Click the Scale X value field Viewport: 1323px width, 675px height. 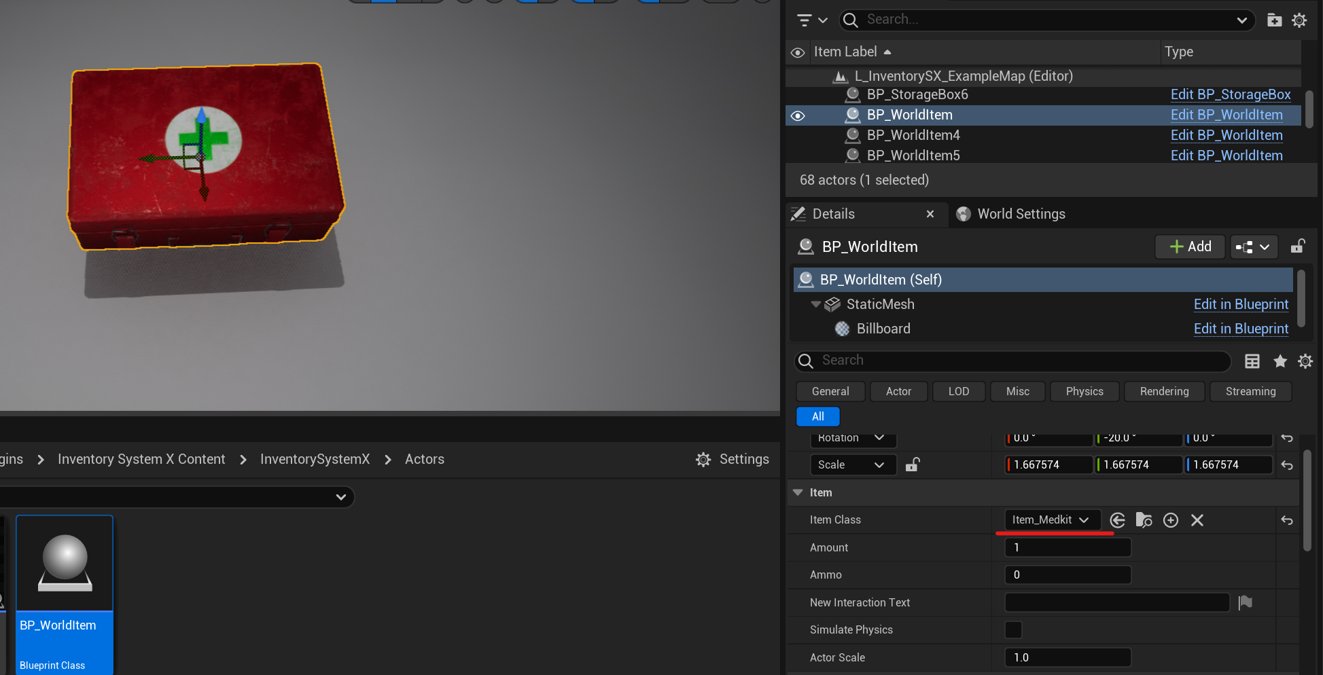[x=1048, y=464]
